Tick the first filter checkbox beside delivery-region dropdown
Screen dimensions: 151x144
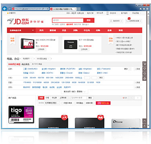62,103
